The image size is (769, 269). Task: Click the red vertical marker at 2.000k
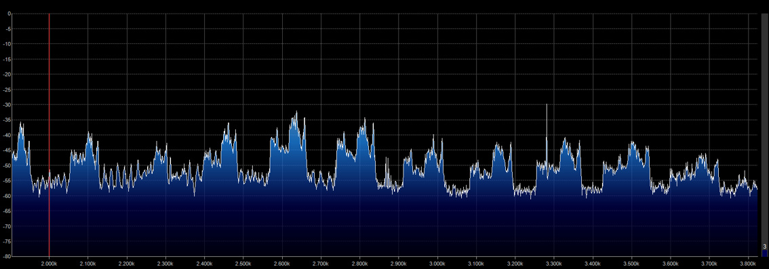coord(49,135)
